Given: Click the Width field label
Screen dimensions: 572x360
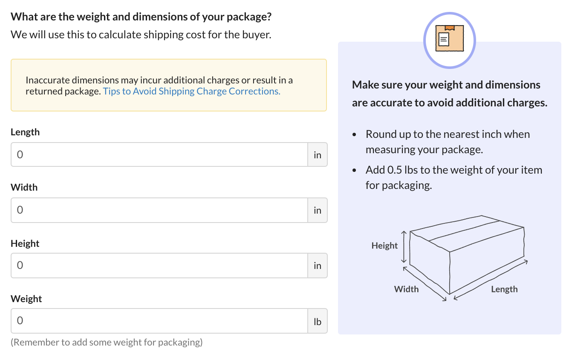Looking at the screenshot, I should tap(24, 187).
